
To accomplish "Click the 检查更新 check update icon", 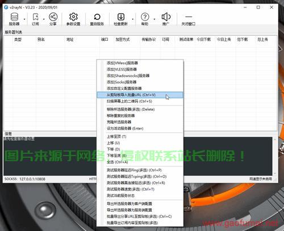I will point(121,19).
